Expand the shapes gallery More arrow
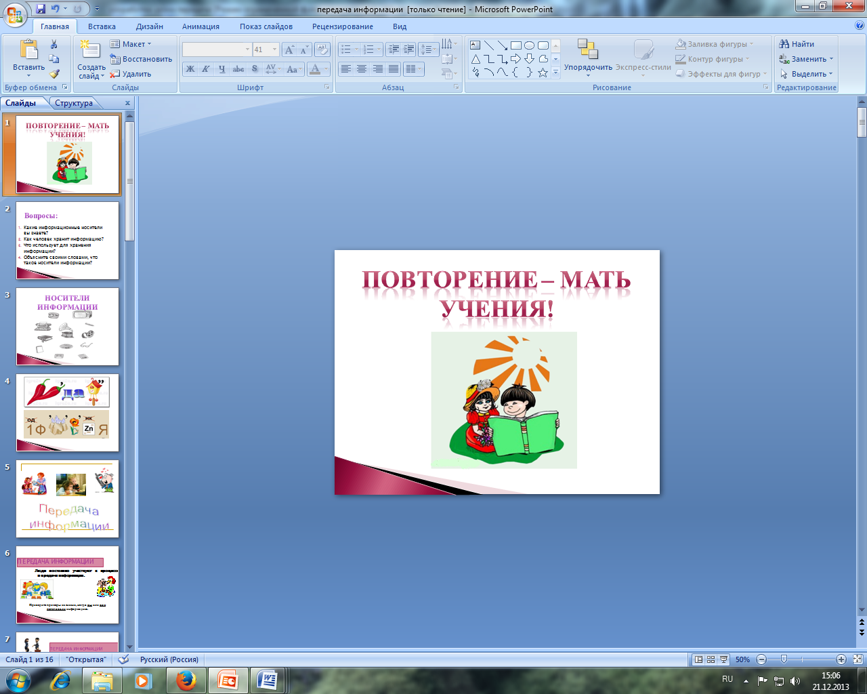The height and width of the screenshot is (694, 867). (555, 73)
